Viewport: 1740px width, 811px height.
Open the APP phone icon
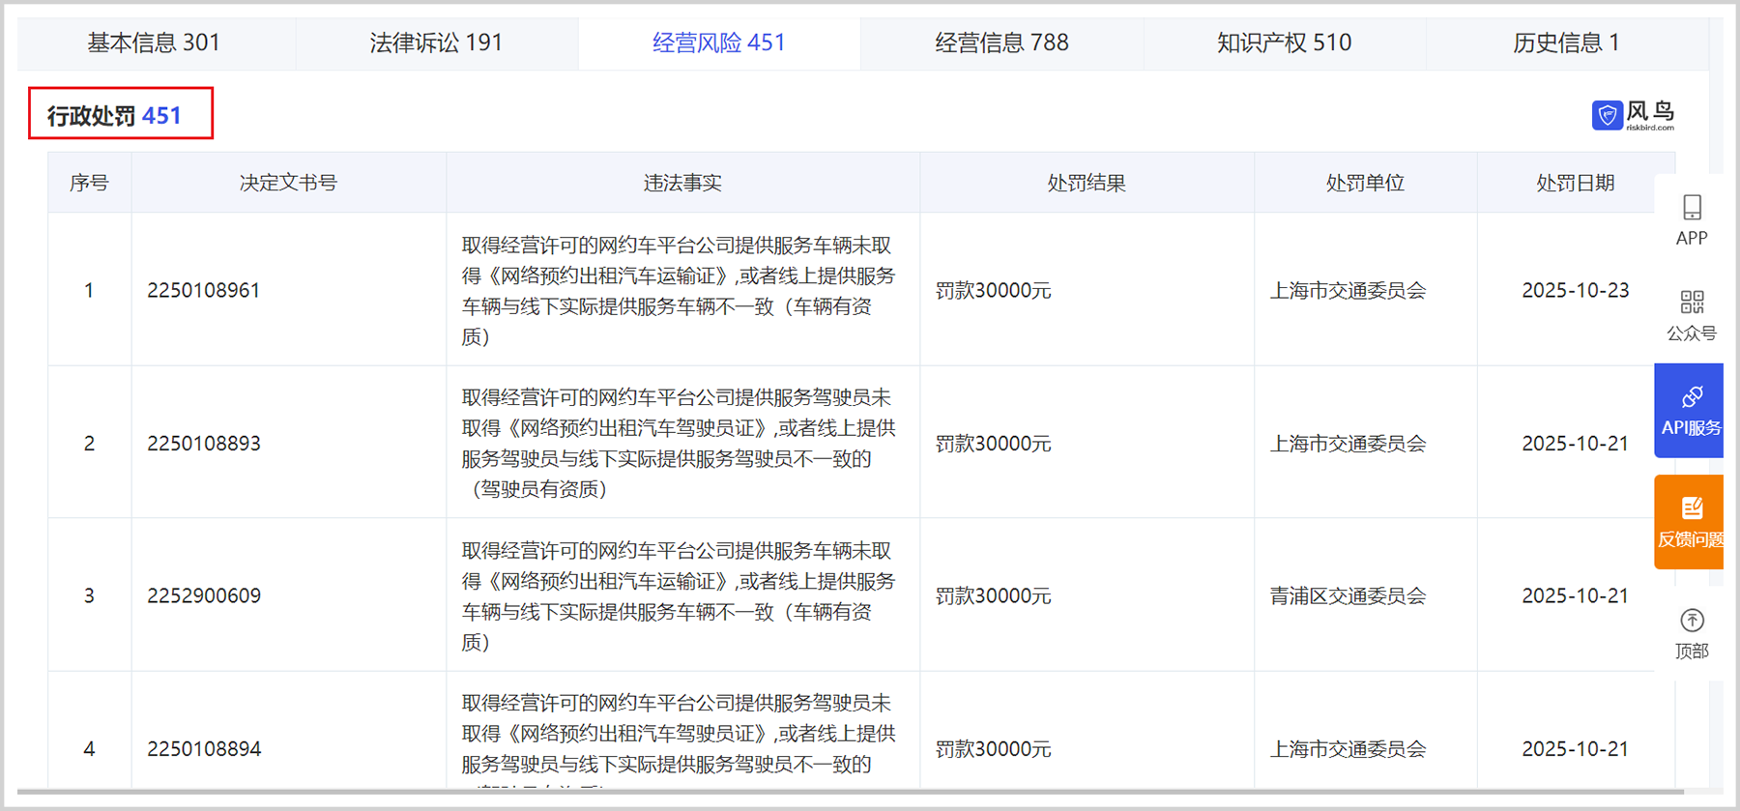click(x=1692, y=208)
